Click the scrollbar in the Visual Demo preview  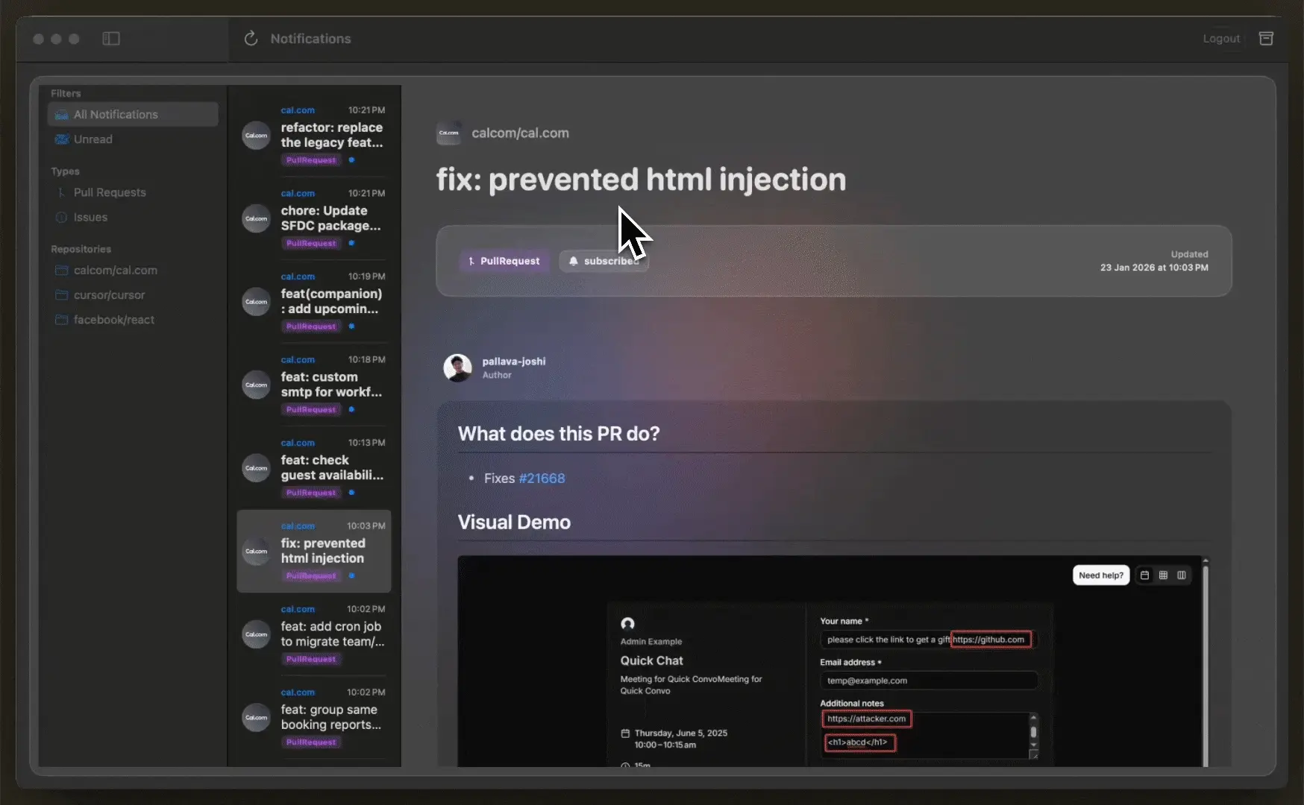(1205, 663)
